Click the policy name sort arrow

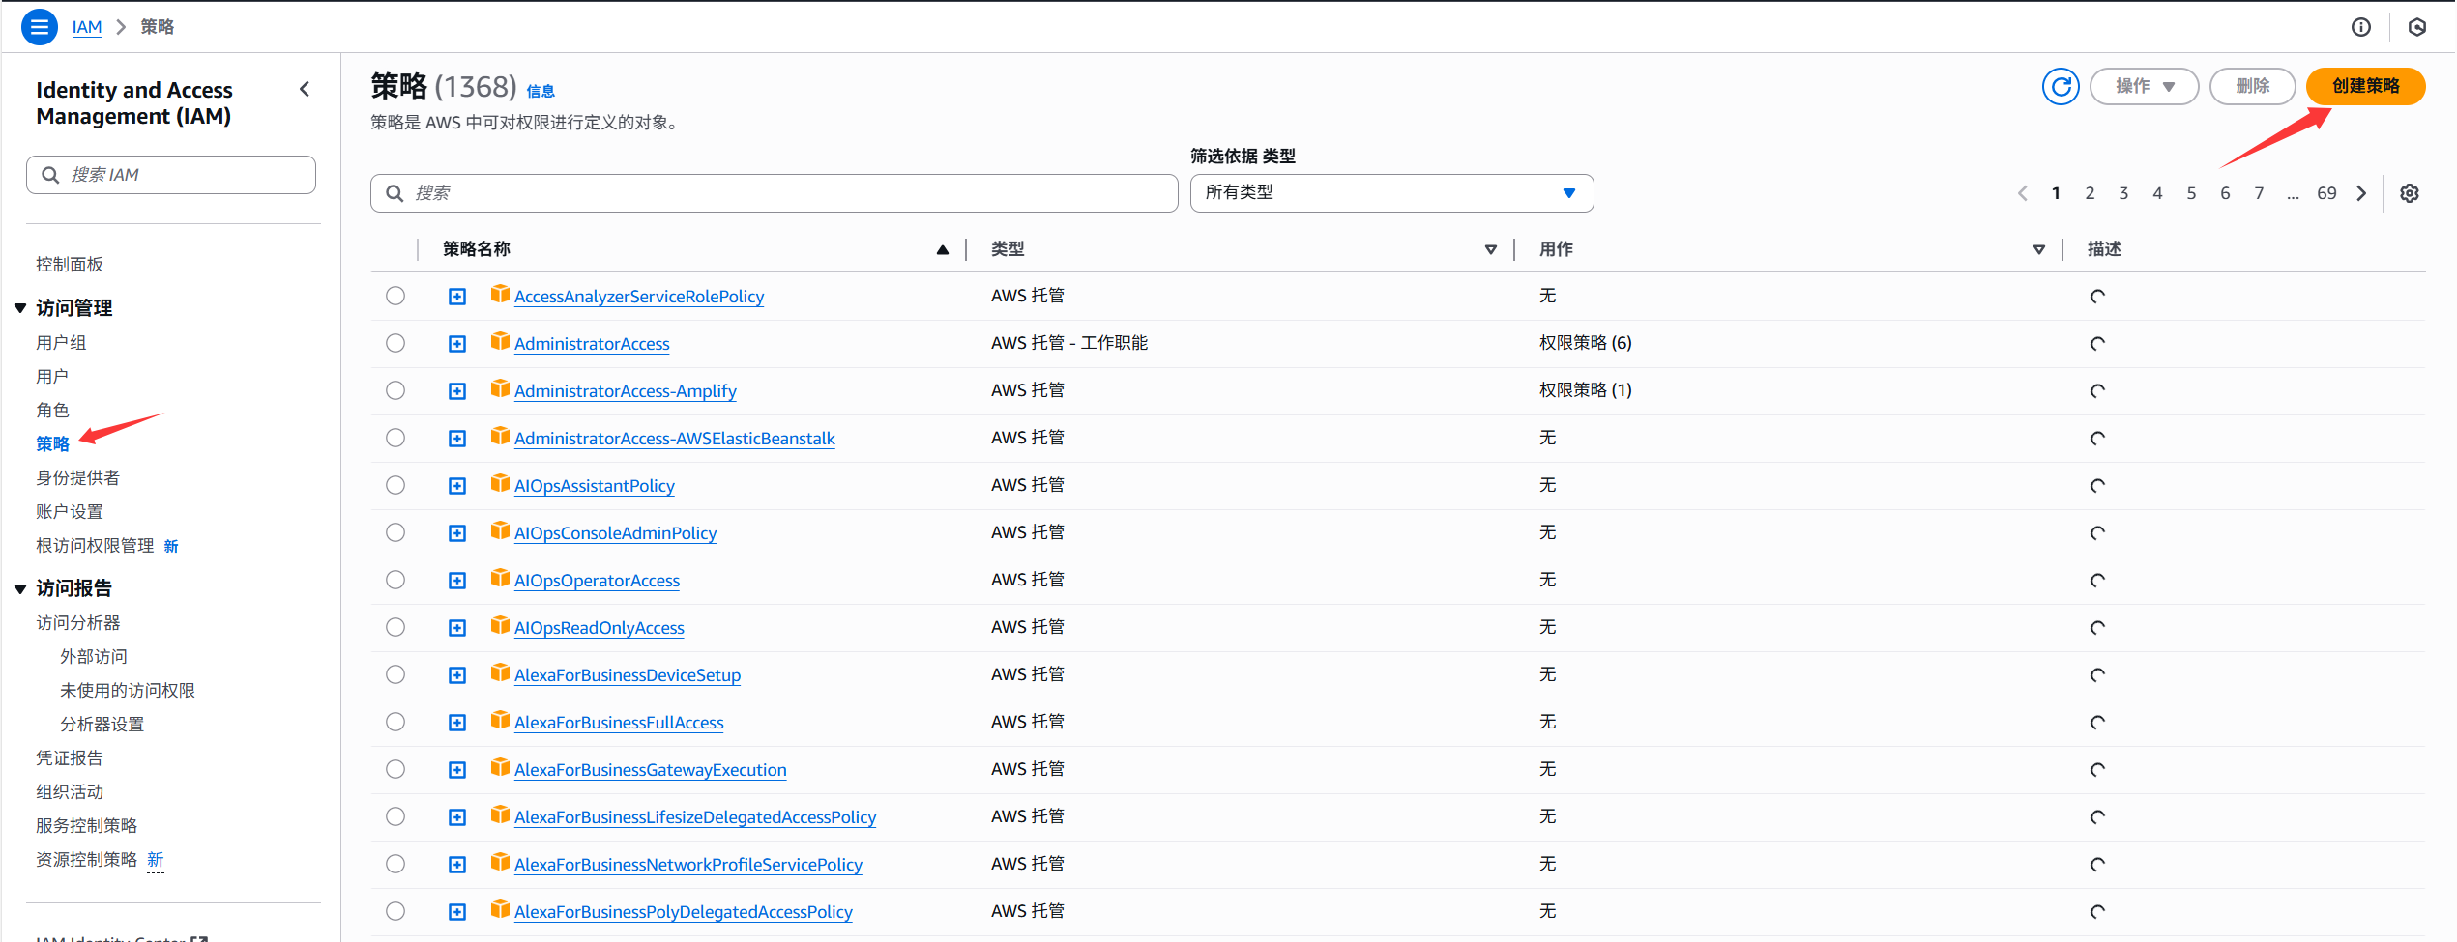[942, 249]
